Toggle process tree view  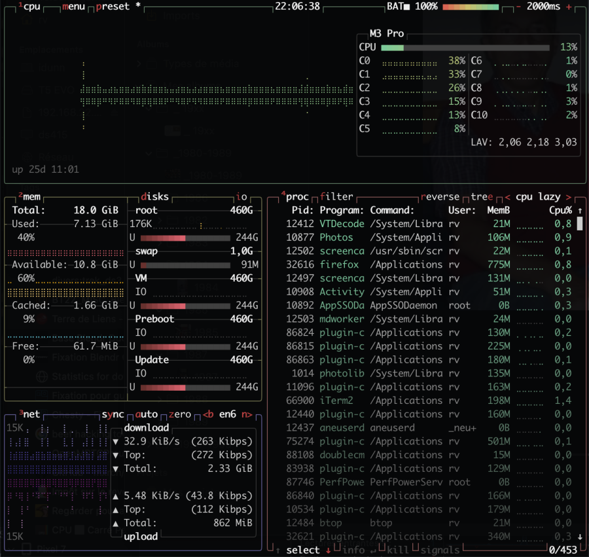(483, 196)
